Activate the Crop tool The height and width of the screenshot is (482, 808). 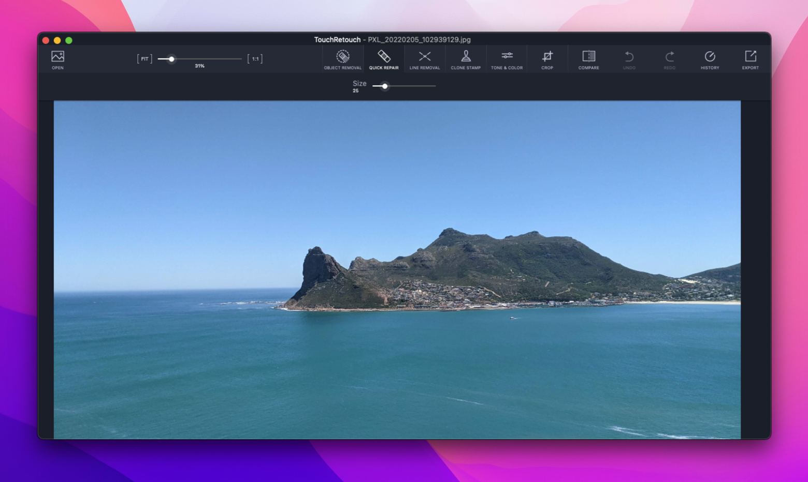click(x=547, y=58)
